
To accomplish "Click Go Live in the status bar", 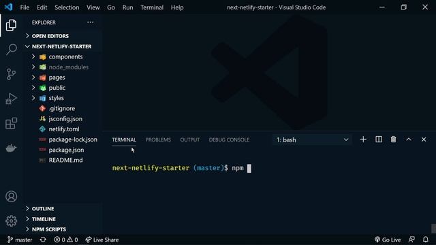I will pos(388,240).
